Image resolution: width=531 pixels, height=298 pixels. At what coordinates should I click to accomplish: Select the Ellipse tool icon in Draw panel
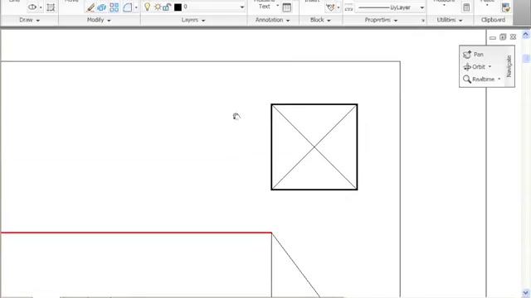[x=32, y=7]
